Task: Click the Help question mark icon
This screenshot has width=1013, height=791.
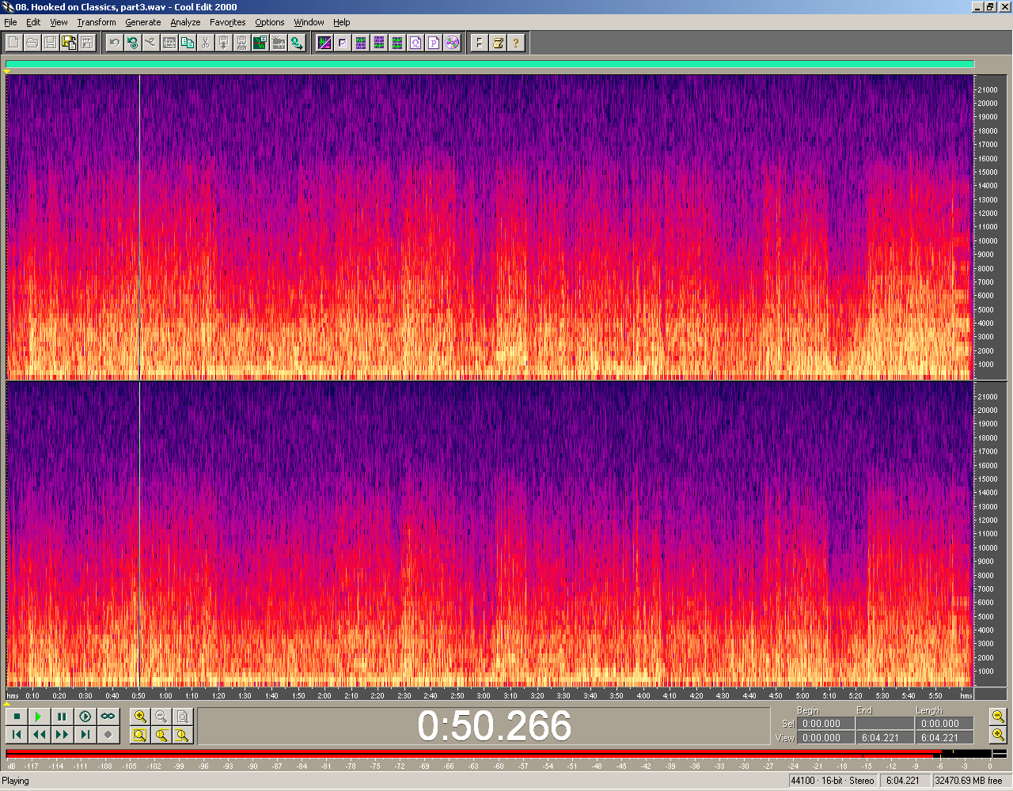Action: pyautogui.click(x=516, y=43)
